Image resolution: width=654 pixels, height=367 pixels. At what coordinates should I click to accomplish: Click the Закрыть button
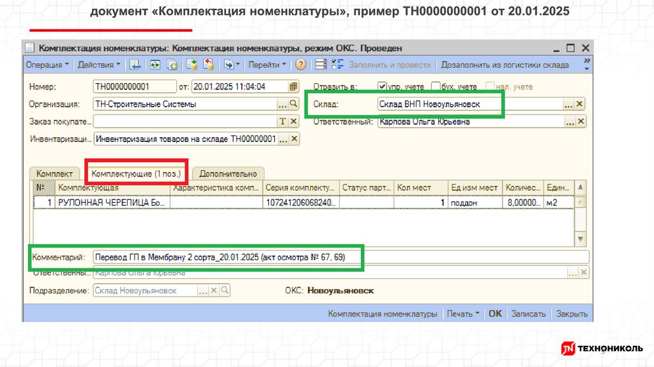(x=572, y=313)
